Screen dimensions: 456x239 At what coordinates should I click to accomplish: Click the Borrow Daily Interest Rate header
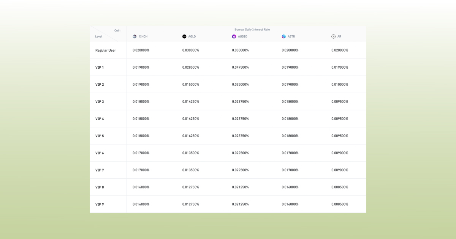click(252, 29)
